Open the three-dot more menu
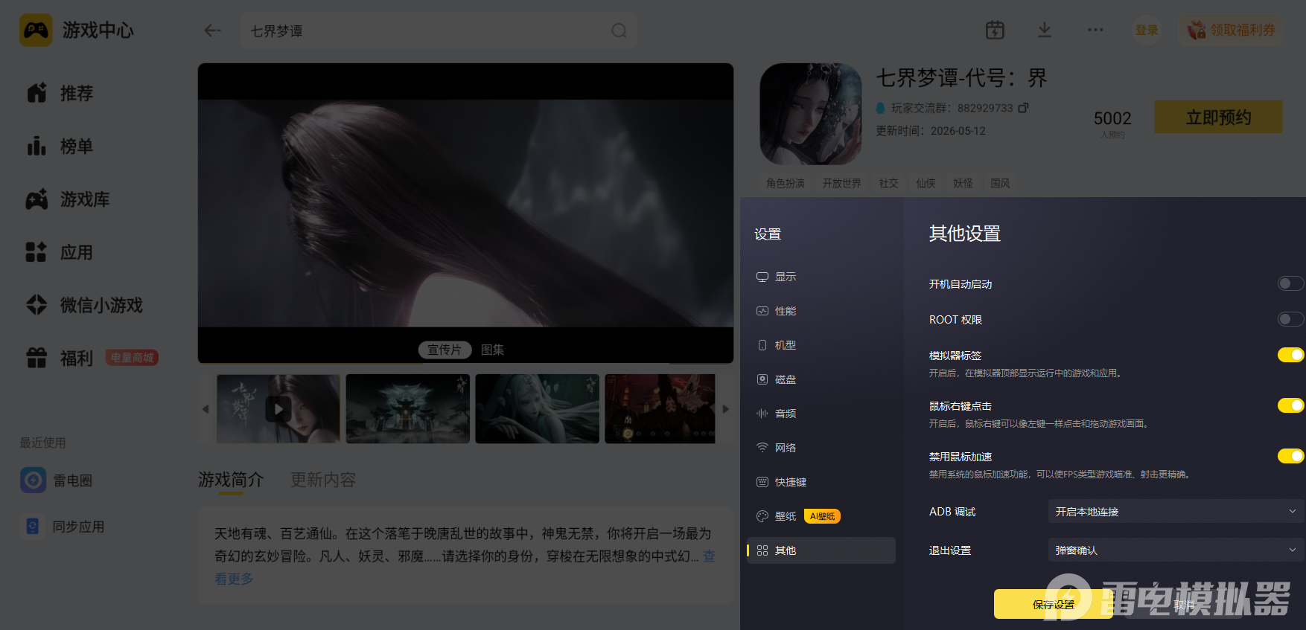The image size is (1306, 630). click(x=1095, y=30)
